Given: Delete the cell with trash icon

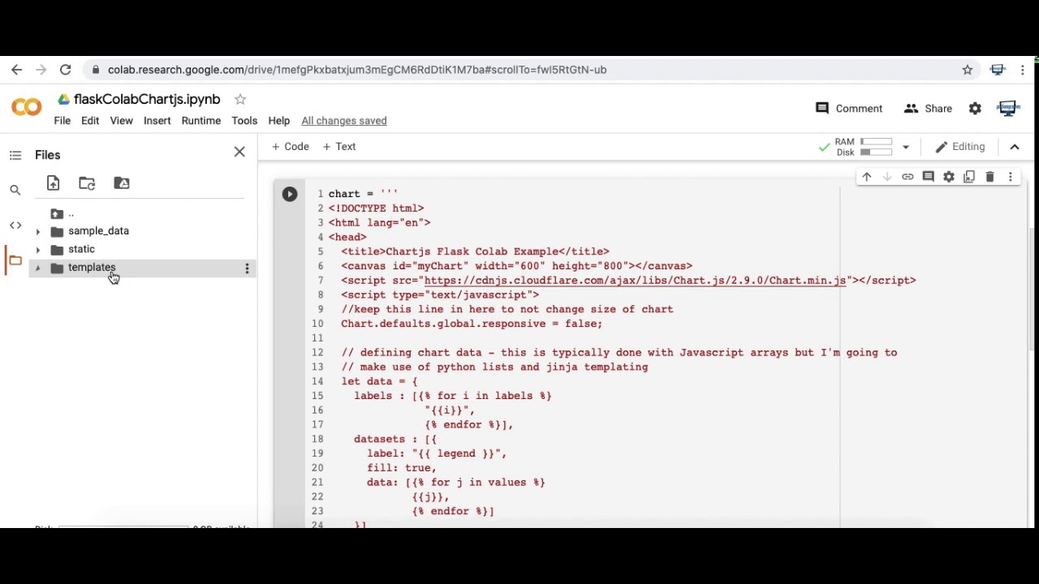Looking at the screenshot, I should 989,177.
